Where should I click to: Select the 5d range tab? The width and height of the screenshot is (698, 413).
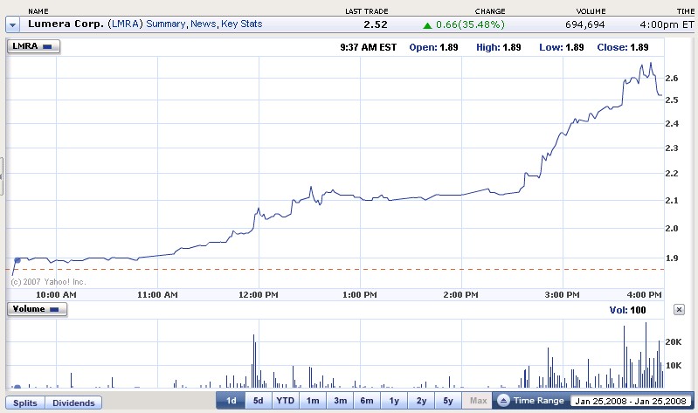259,401
